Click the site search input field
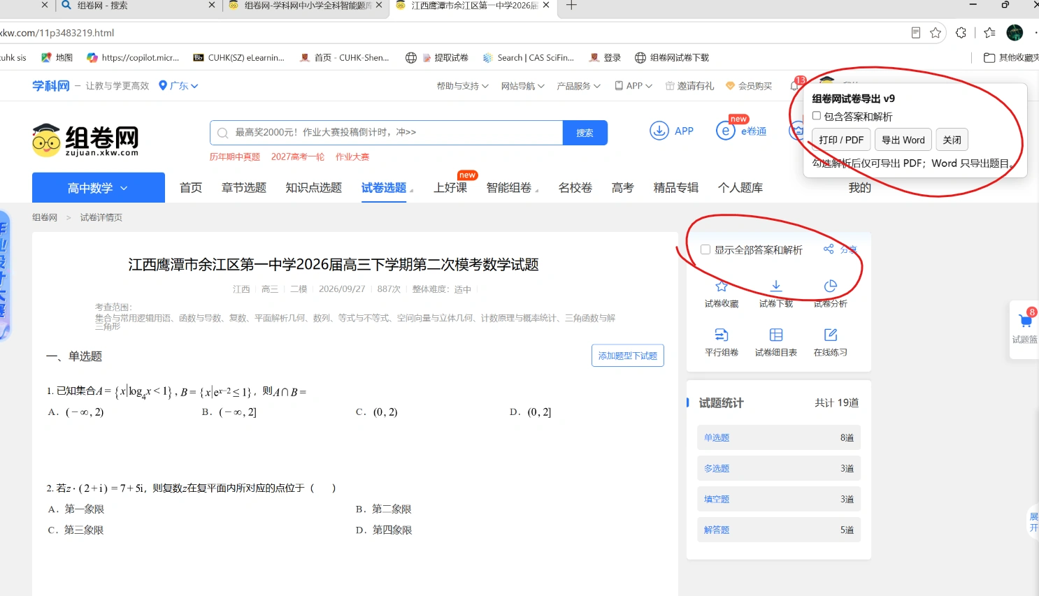This screenshot has height=596, width=1039. (387, 133)
